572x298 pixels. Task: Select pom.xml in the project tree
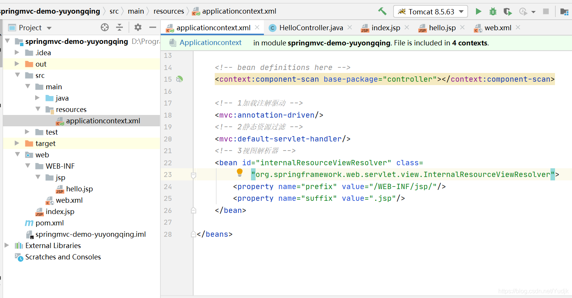point(50,223)
